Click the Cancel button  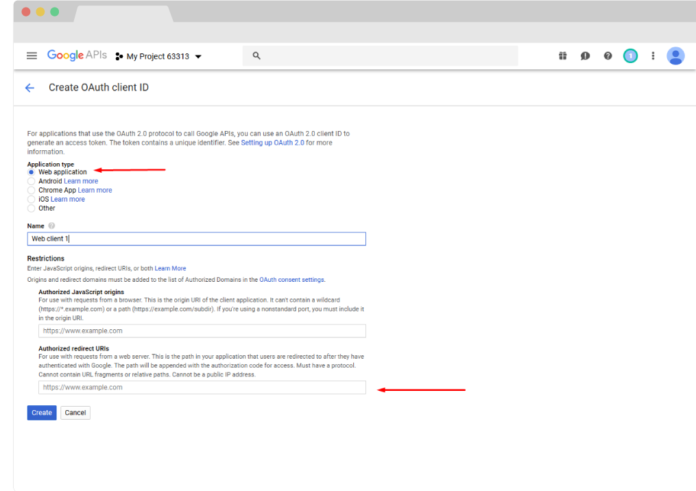click(x=75, y=413)
